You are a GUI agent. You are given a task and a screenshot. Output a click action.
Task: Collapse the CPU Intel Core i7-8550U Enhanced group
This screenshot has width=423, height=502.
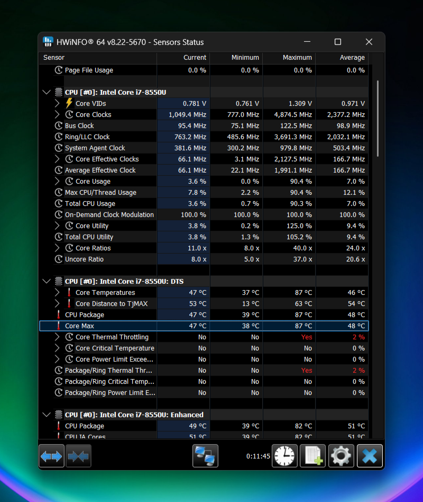point(47,415)
